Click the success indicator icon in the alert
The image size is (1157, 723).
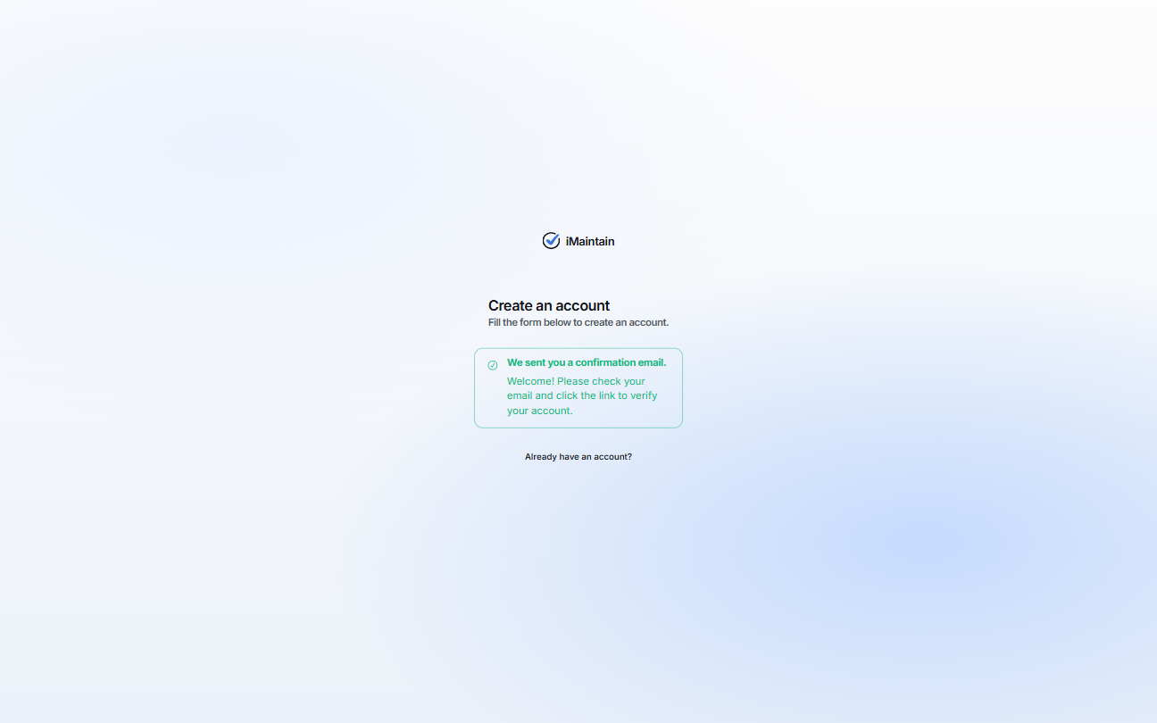[x=493, y=364]
